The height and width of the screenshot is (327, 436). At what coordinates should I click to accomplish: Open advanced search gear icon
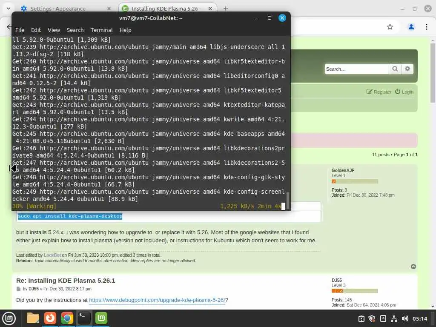tap(407, 69)
